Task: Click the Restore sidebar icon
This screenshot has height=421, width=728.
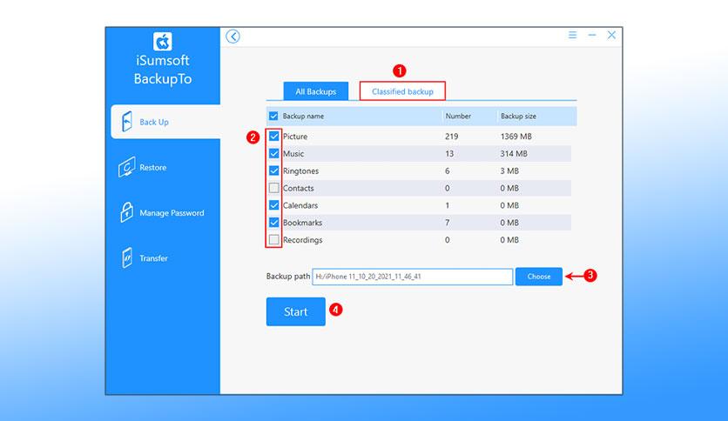Action: coord(127,167)
